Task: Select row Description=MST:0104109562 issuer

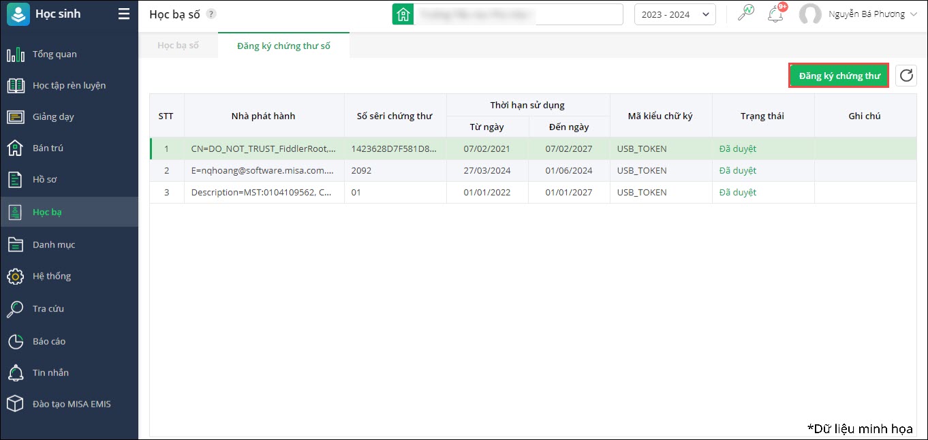Action: (x=264, y=192)
